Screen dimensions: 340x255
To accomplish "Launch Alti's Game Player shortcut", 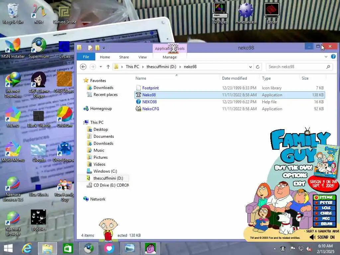I will [39, 85].
